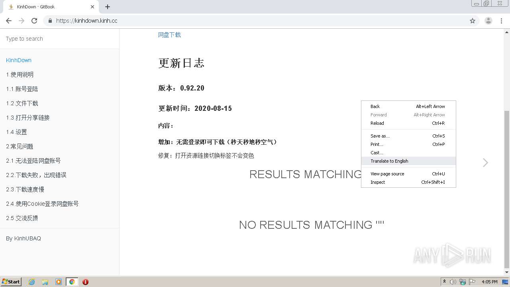510x287 pixels.
Task: Open section 2.1 无法登陆网盘账号
Action: pyautogui.click(x=33, y=161)
